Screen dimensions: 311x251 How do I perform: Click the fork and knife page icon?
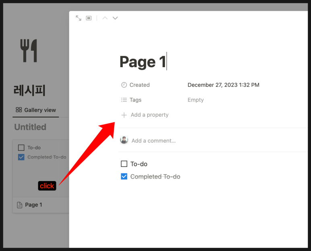tap(29, 51)
